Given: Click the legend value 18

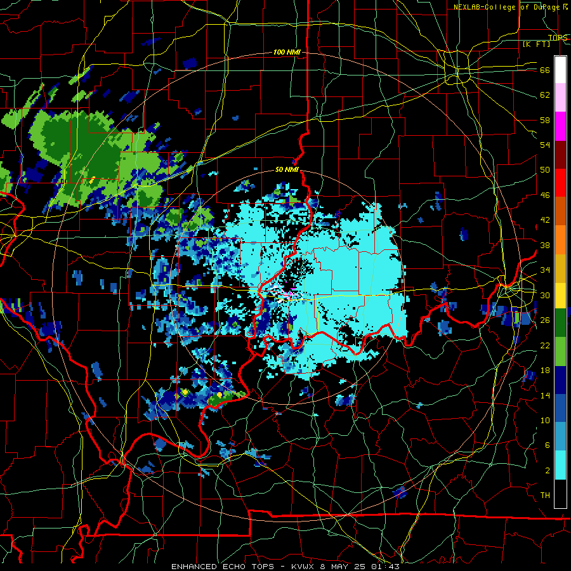Looking at the screenshot, I should pos(545,371).
